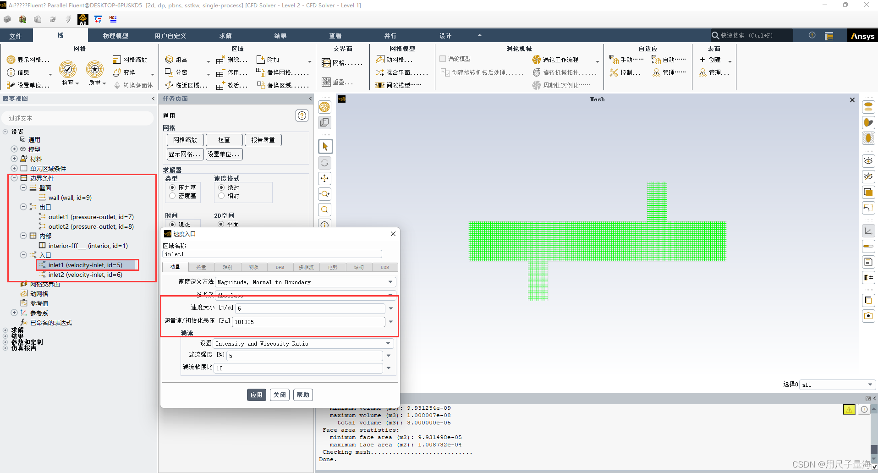The height and width of the screenshot is (473, 878).
Task: Switch to the 热量 tab in velocity inlet dialog
Action: click(x=201, y=267)
